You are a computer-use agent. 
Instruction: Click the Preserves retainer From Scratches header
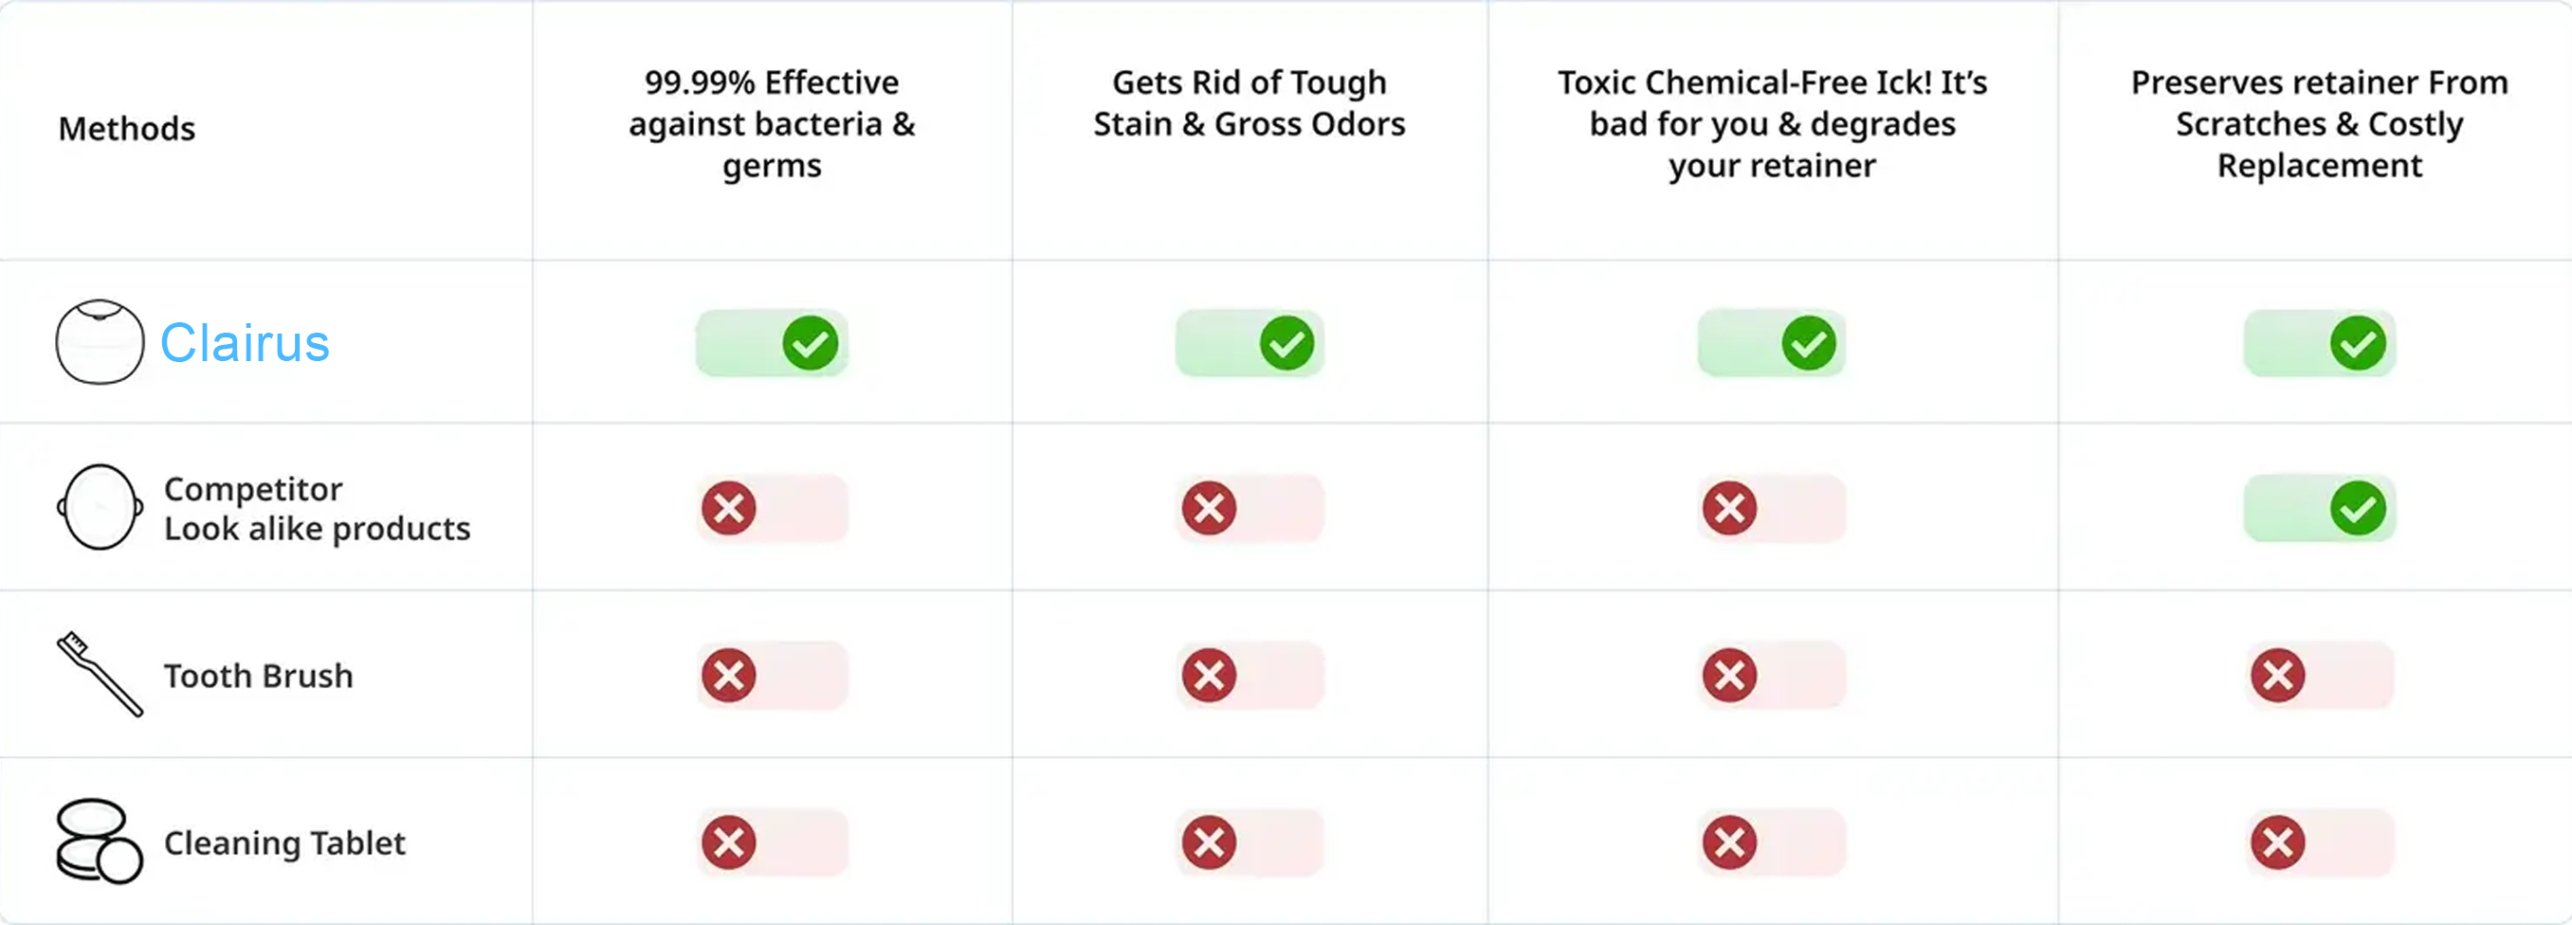tap(2318, 124)
